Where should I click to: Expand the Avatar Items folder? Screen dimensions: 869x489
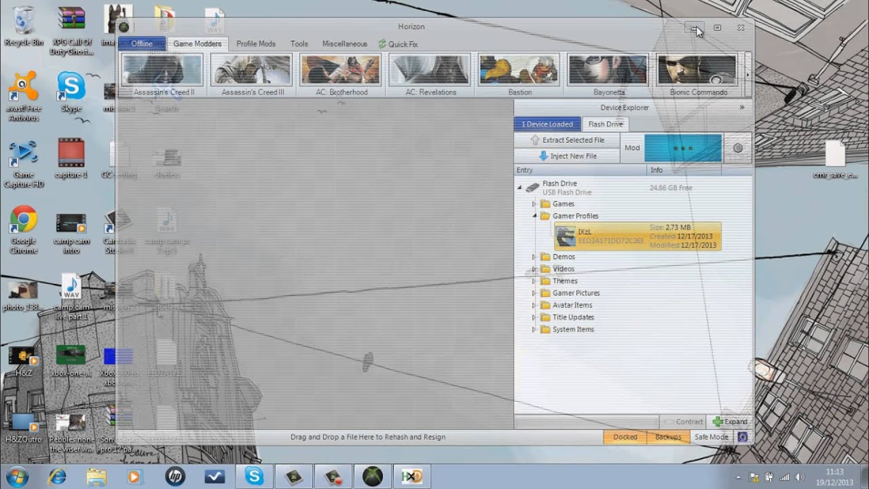click(534, 305)
